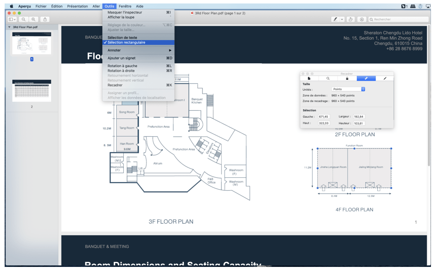Click the menu bar icon showing 1
The height and width of the screenshot is (270, 436).
pyautogui.click(x=404, y=6)
